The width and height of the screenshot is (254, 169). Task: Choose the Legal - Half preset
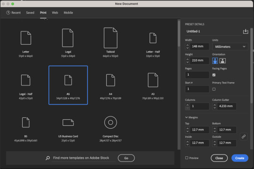25,80
